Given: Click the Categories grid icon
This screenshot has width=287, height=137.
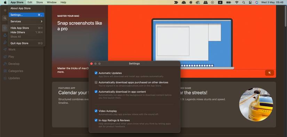Looking at the screenshot, I should [x=5, y=71].
